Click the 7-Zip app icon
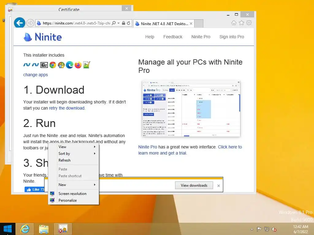 (44, 65)
